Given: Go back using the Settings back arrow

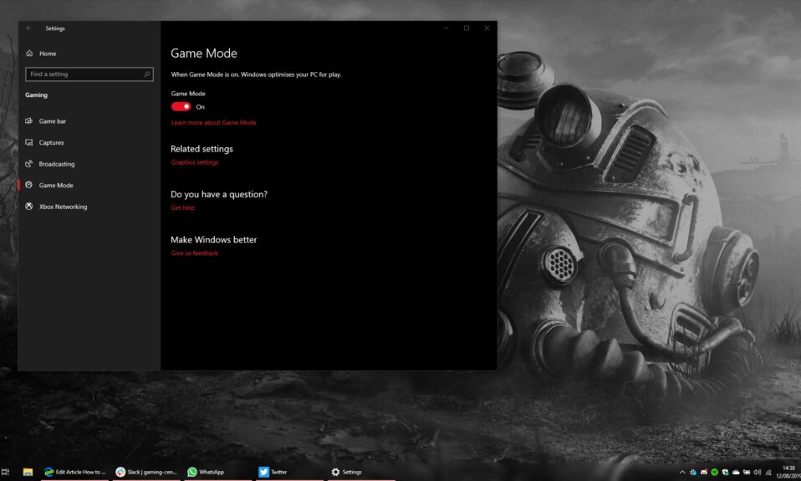Looking at the screenshot, I should point(28,28).
